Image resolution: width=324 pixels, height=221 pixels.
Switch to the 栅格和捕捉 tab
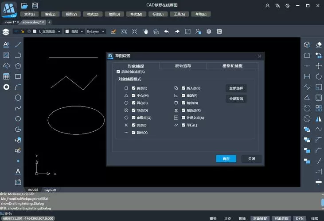tap(232, 66)
